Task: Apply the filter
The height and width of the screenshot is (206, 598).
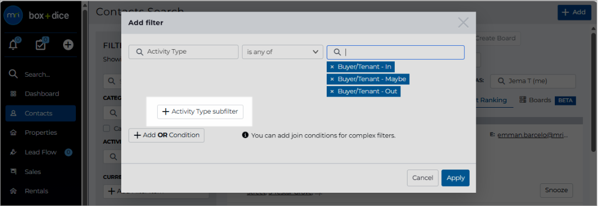Action: pyautogui.click(x=455, y=178)
